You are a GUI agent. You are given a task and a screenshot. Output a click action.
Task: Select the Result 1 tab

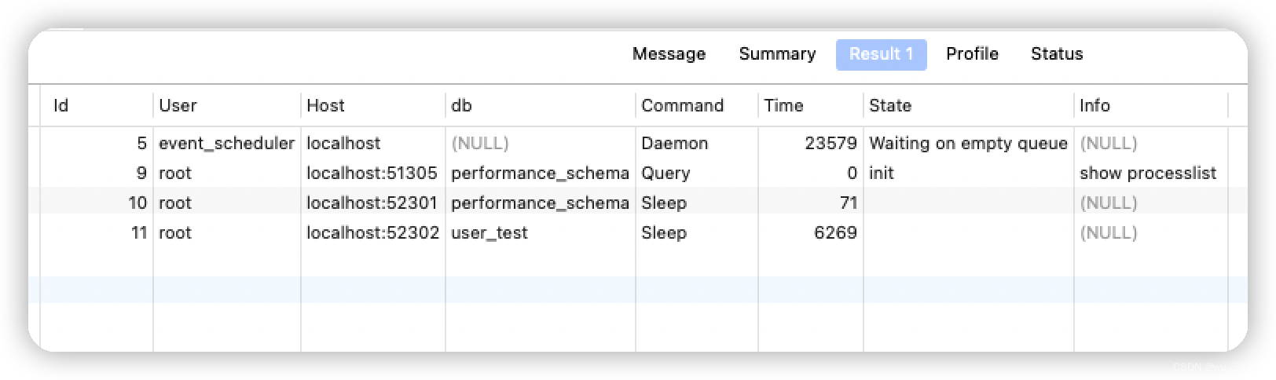881,54
